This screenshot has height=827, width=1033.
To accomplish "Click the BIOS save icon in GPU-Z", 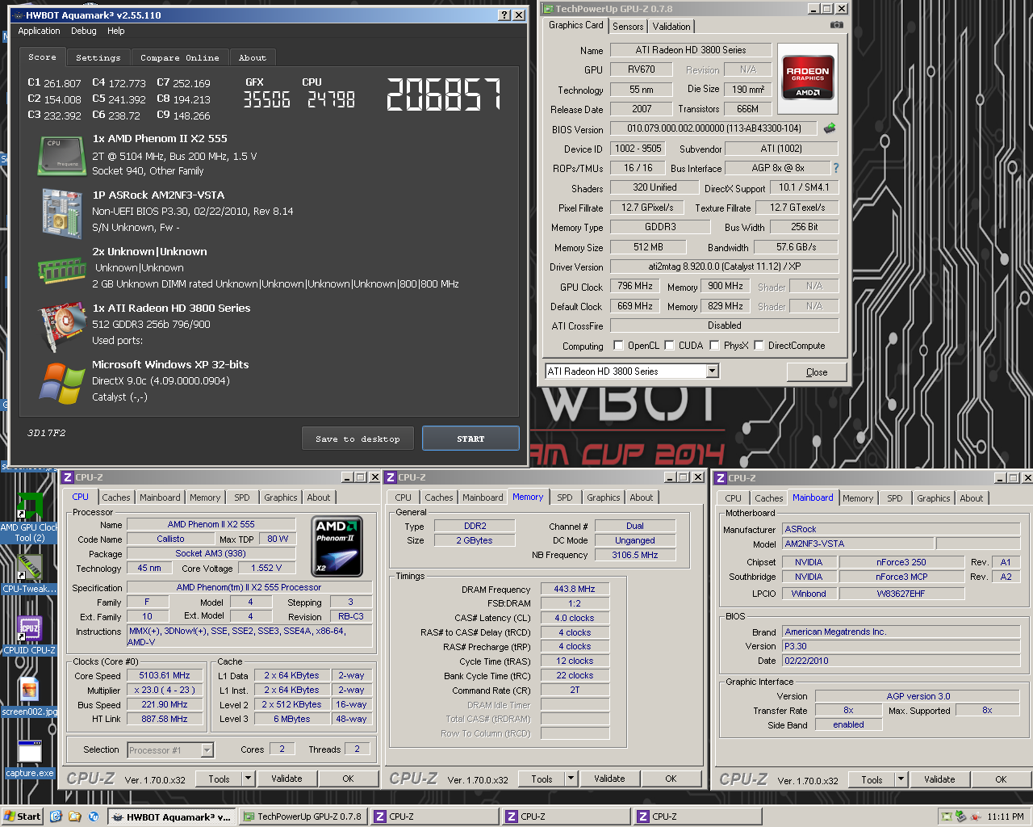I will coord(829,128).
